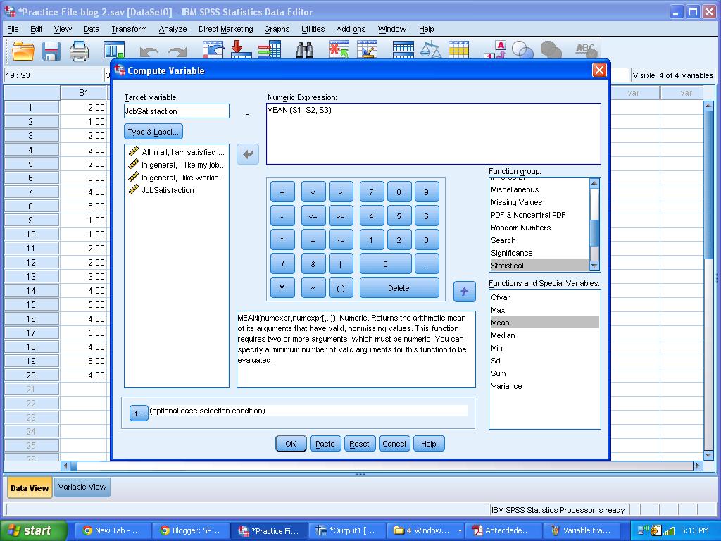The height and width of the screenshot is (541, 721).
Task: Insert selected function with up arrow button
Action: tap(464, 292)
